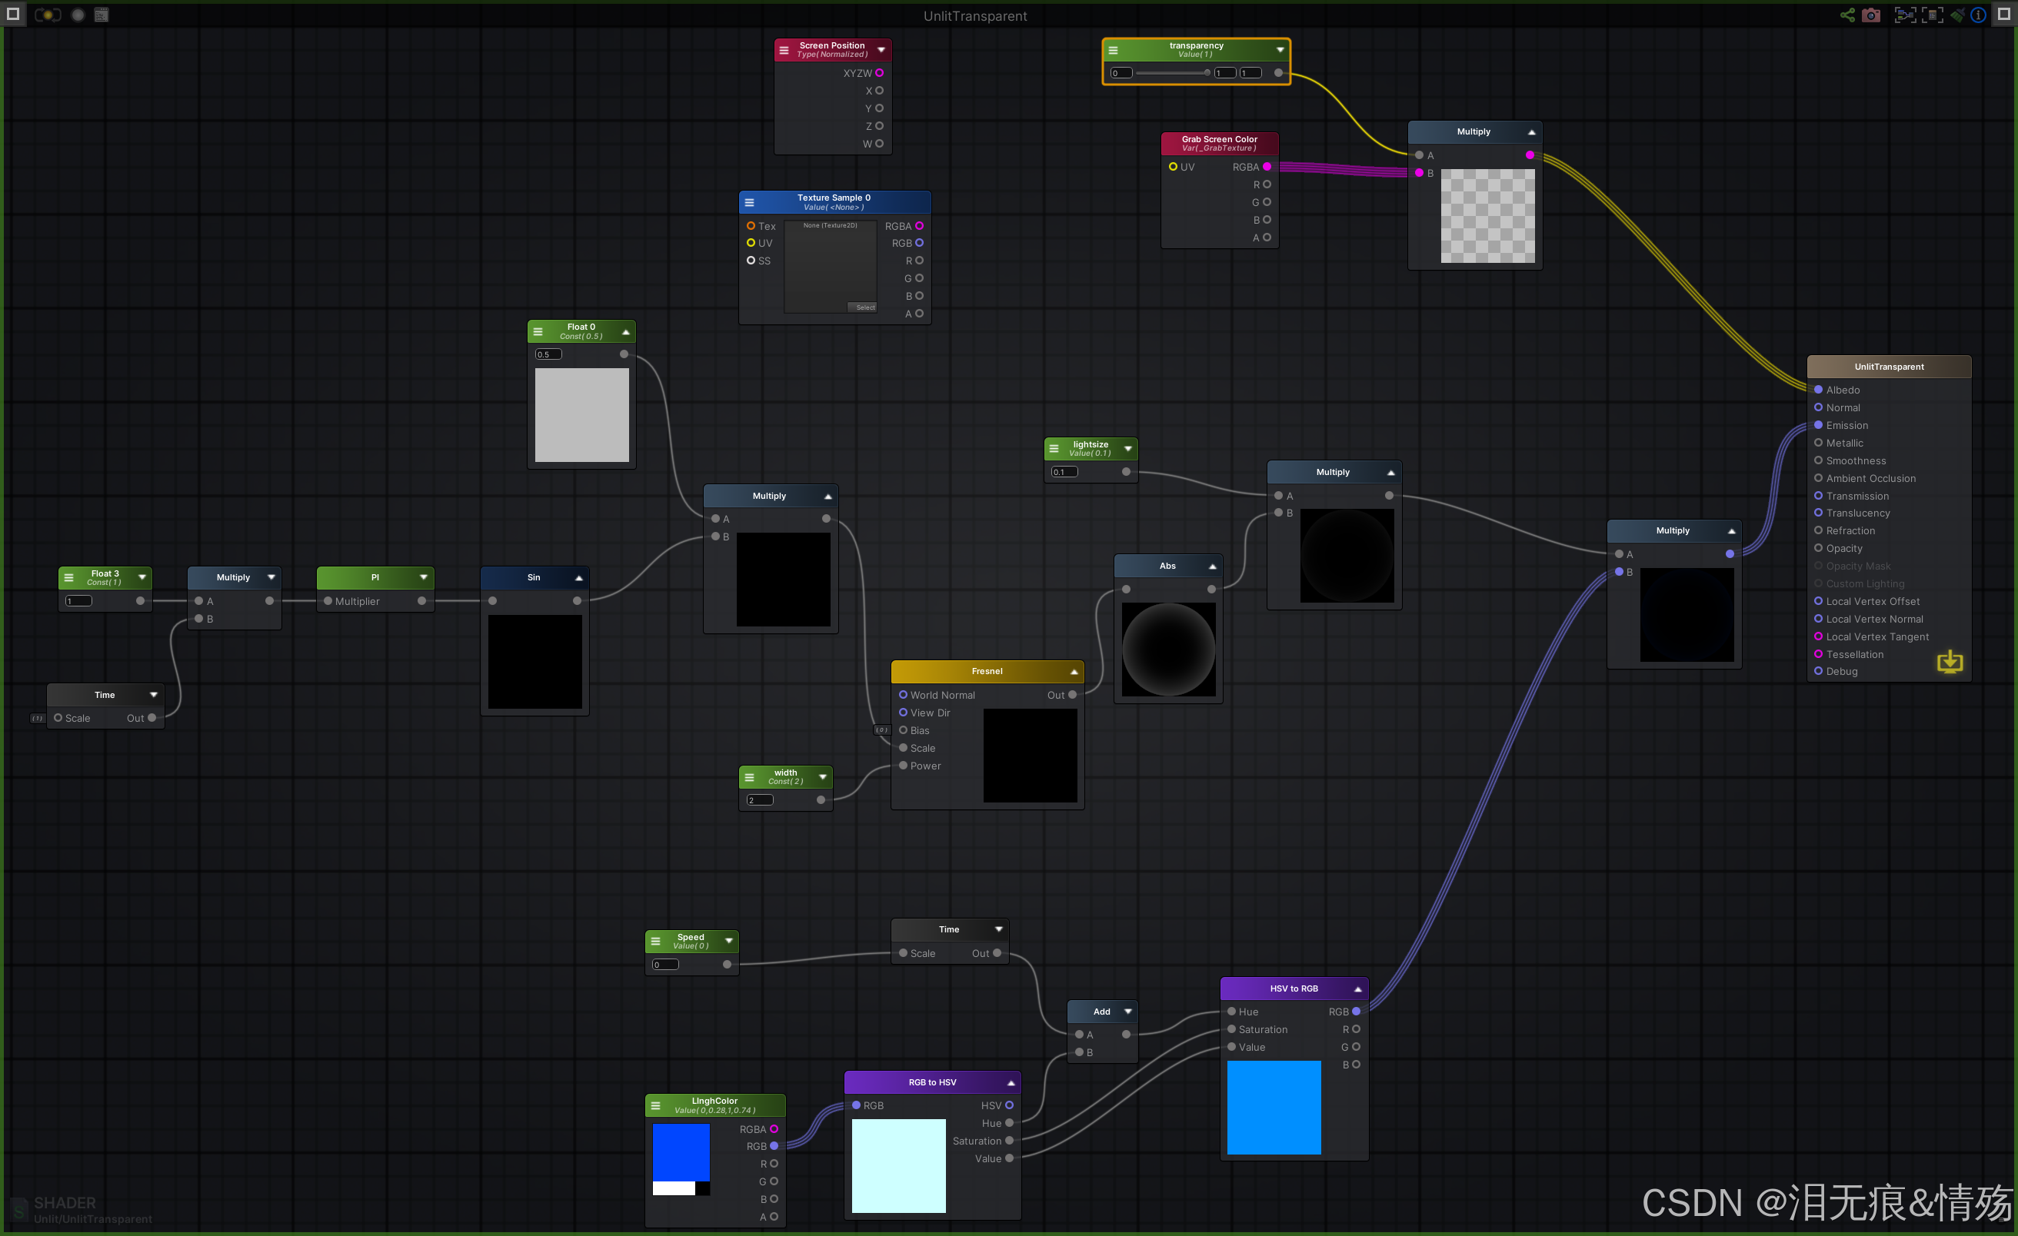Click the share shader icon
The height and width of the screenshot is (1236, 2018).
pyautogui.click(x=1847, y=15)
